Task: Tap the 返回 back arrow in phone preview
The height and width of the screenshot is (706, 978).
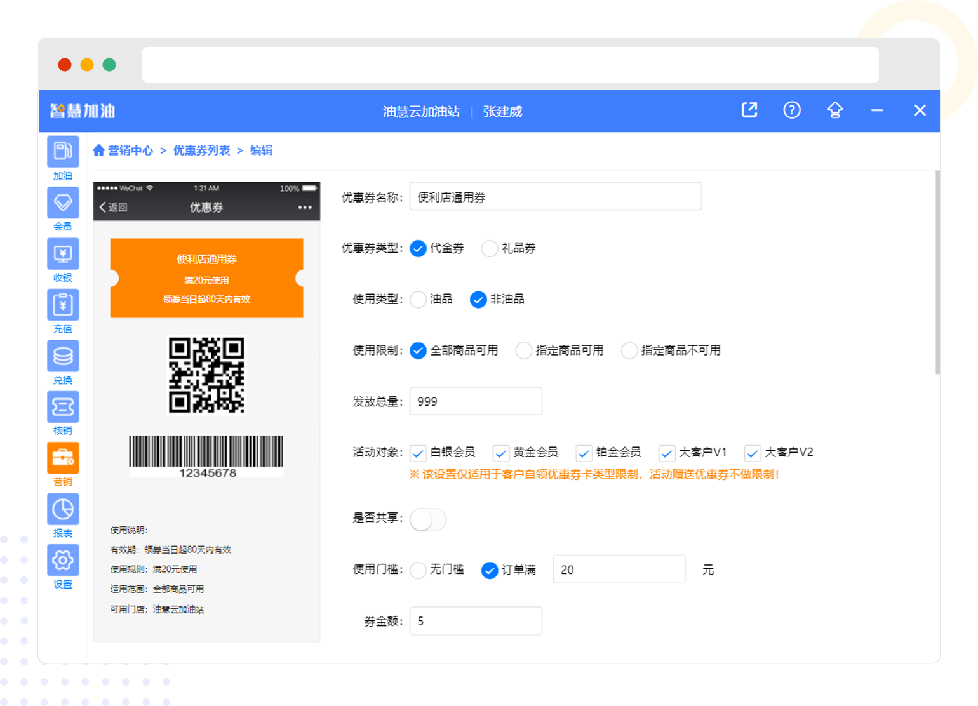Action: click(x=113, y=207)
